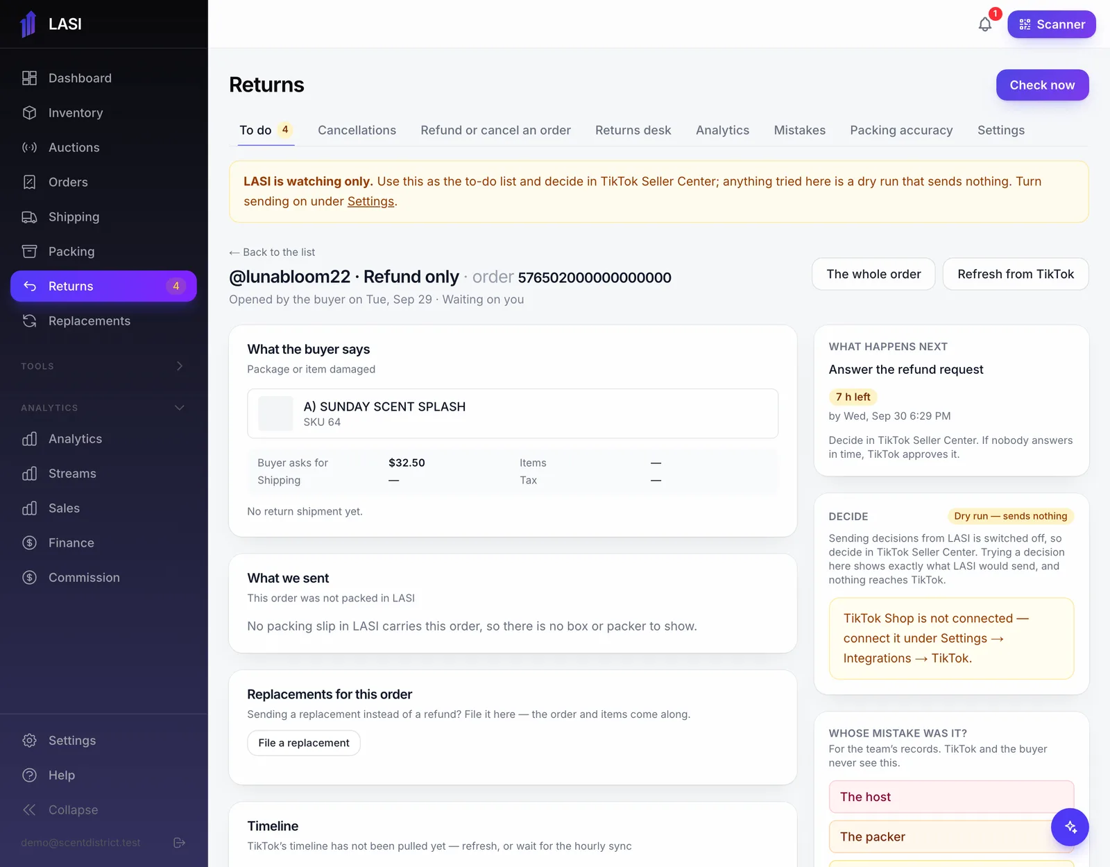Click the Streams chart icon
The image size is (1110, 867).
(x=29, y=474)
